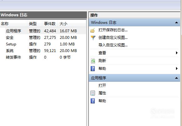This screenshot has height=126, width=182.
Task: Sort the list by 名称 column header
Action: click(x=13, y=24)
